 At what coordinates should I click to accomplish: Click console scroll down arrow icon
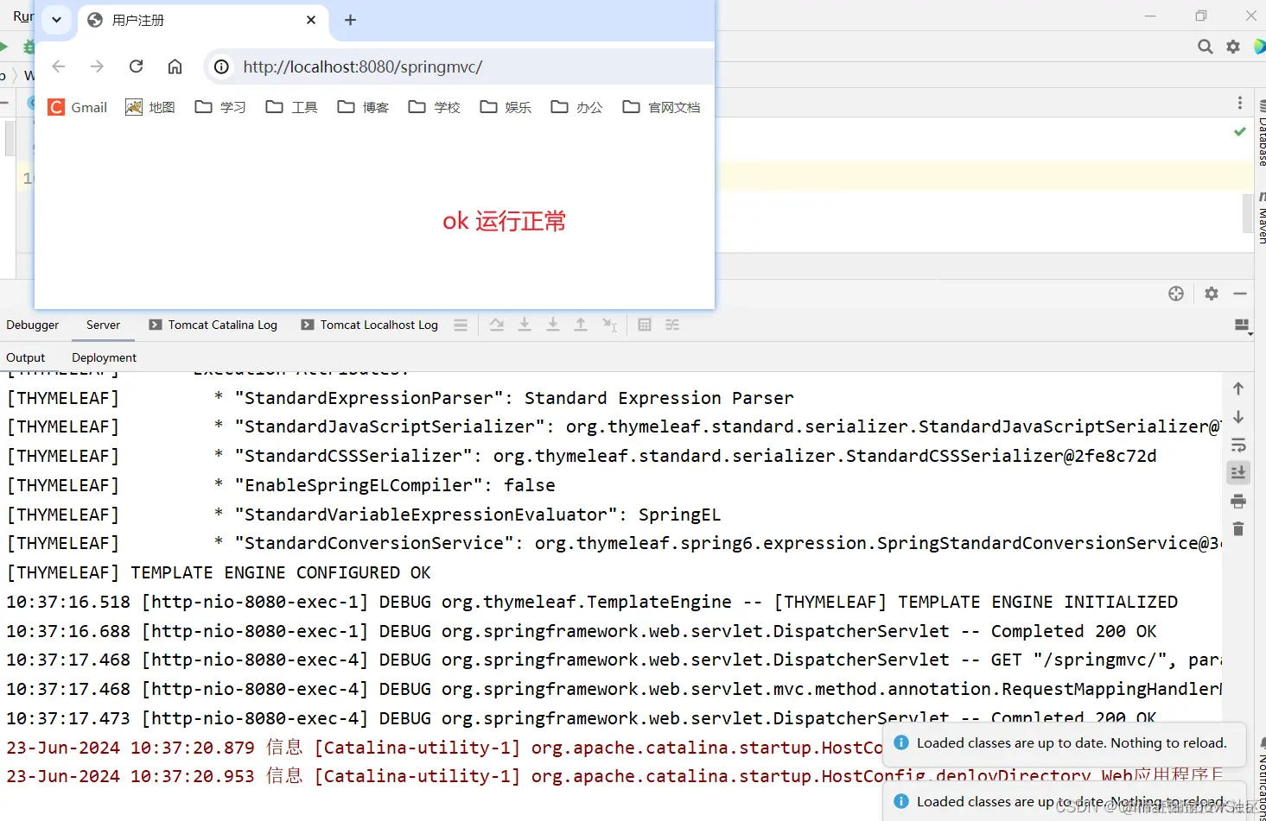[1238, 417]
